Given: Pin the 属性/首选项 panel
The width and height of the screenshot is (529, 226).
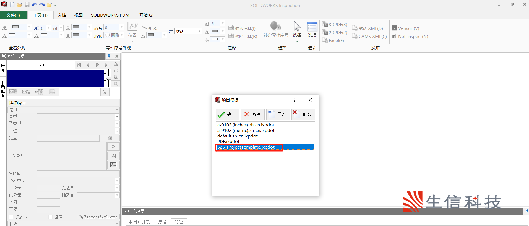Looking at the screenshot, I should tap(109, 56).
